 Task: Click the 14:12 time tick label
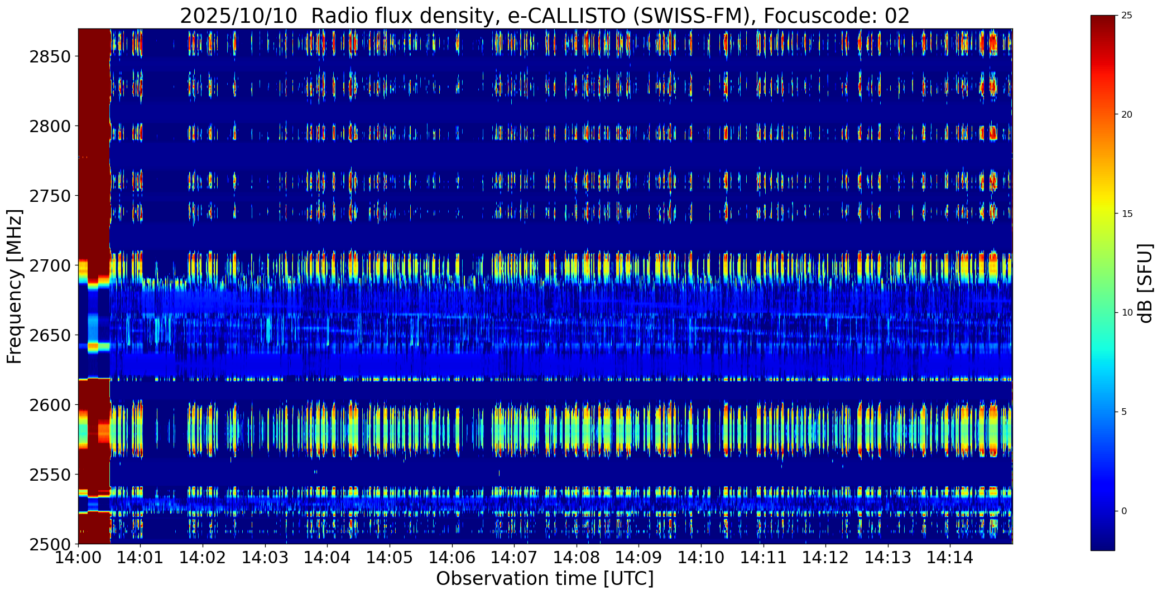[825, 557]
